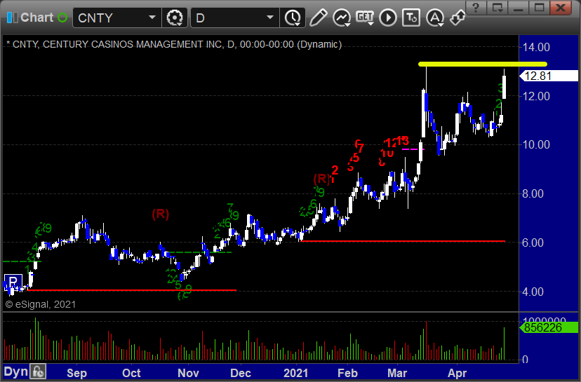Click the Feb time axis label

[x=347, y=373]
